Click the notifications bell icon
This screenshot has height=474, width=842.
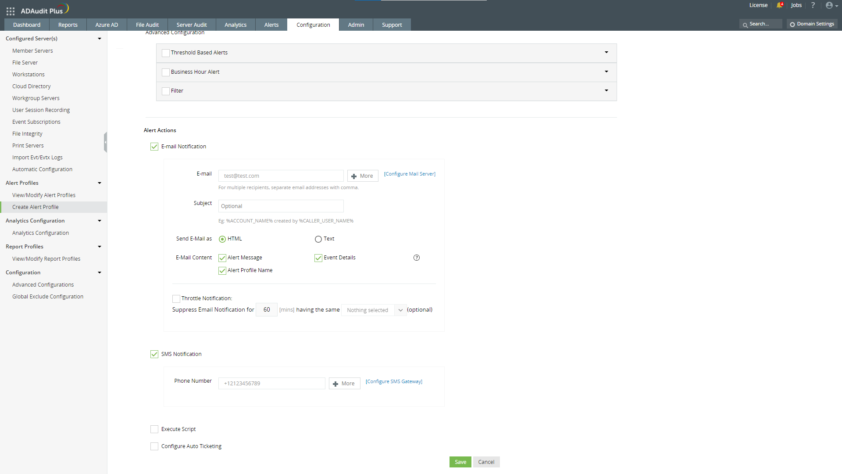779,5
